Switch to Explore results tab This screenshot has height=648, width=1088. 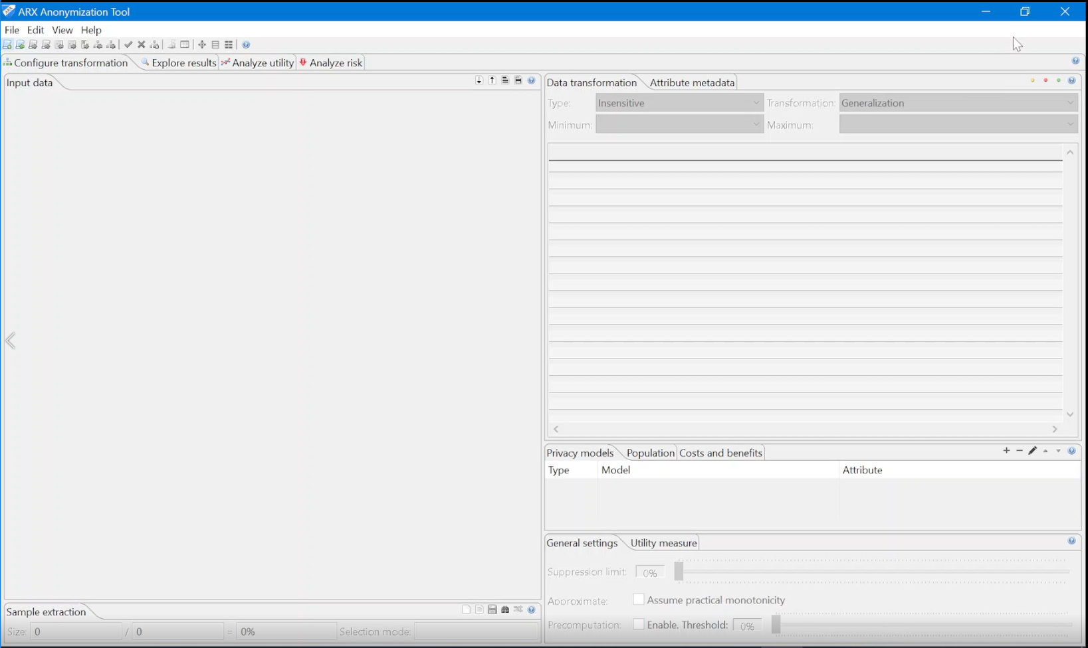pos(179,62)
